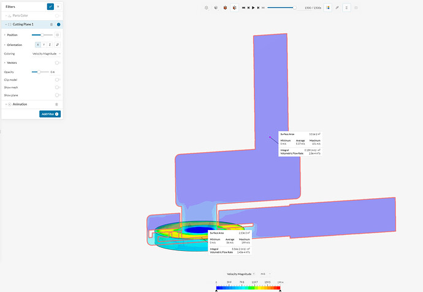Viewport: 423px width, 292px height.
Task: Close the Filters panel
Action: 58,7
